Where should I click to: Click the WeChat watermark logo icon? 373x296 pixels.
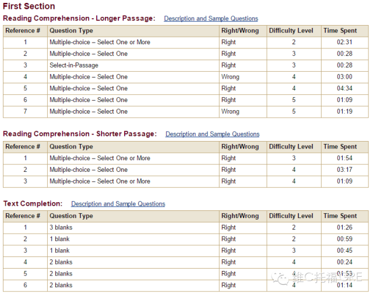coord(280,278)
